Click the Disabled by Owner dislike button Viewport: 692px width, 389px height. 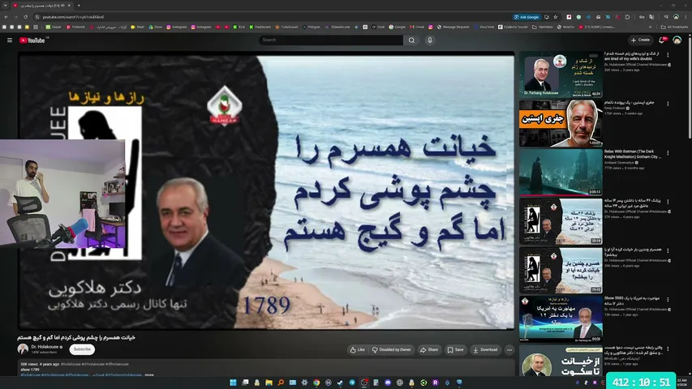392,350
